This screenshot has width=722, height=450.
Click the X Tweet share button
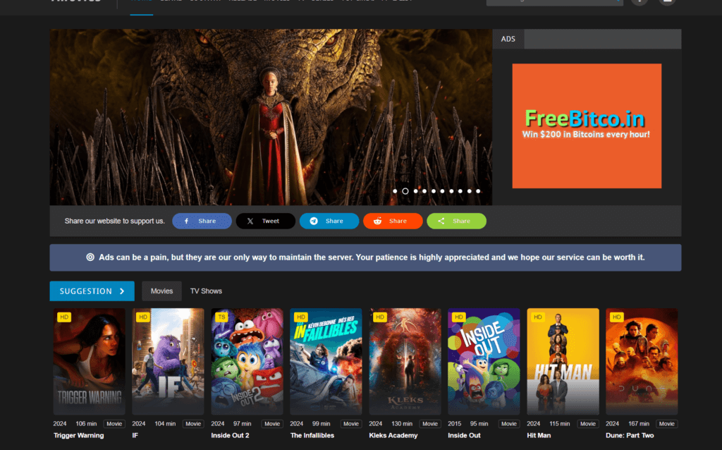[x=265, y=221]
